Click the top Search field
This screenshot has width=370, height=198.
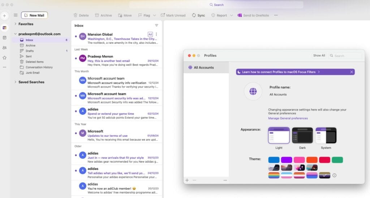tap(216, 5)
